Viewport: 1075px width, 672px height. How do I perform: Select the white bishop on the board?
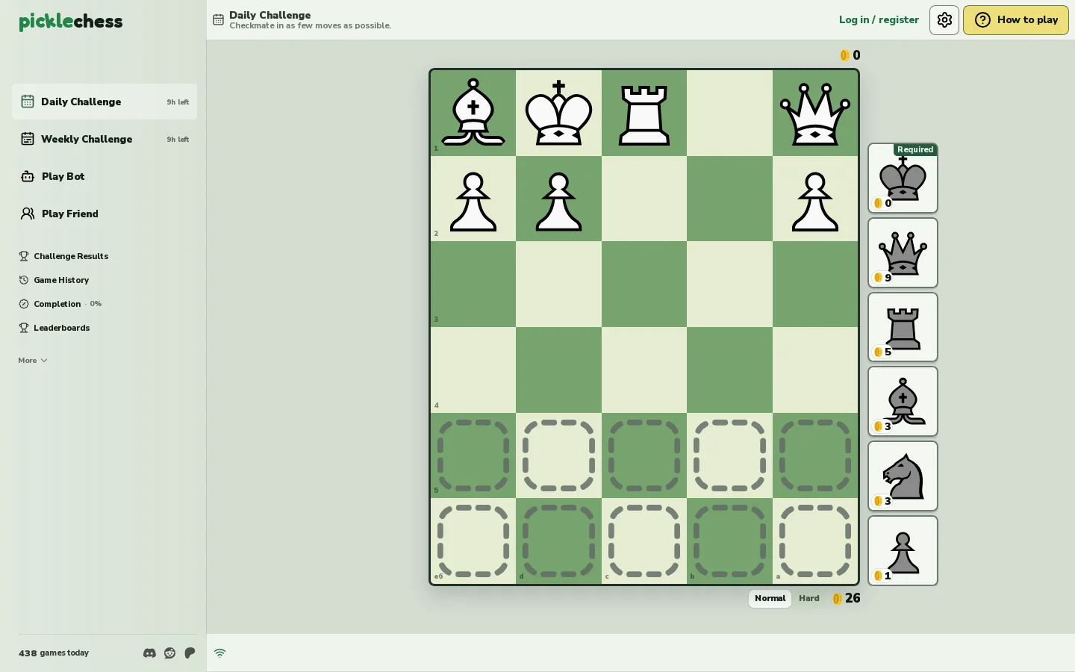pos(473,113)
